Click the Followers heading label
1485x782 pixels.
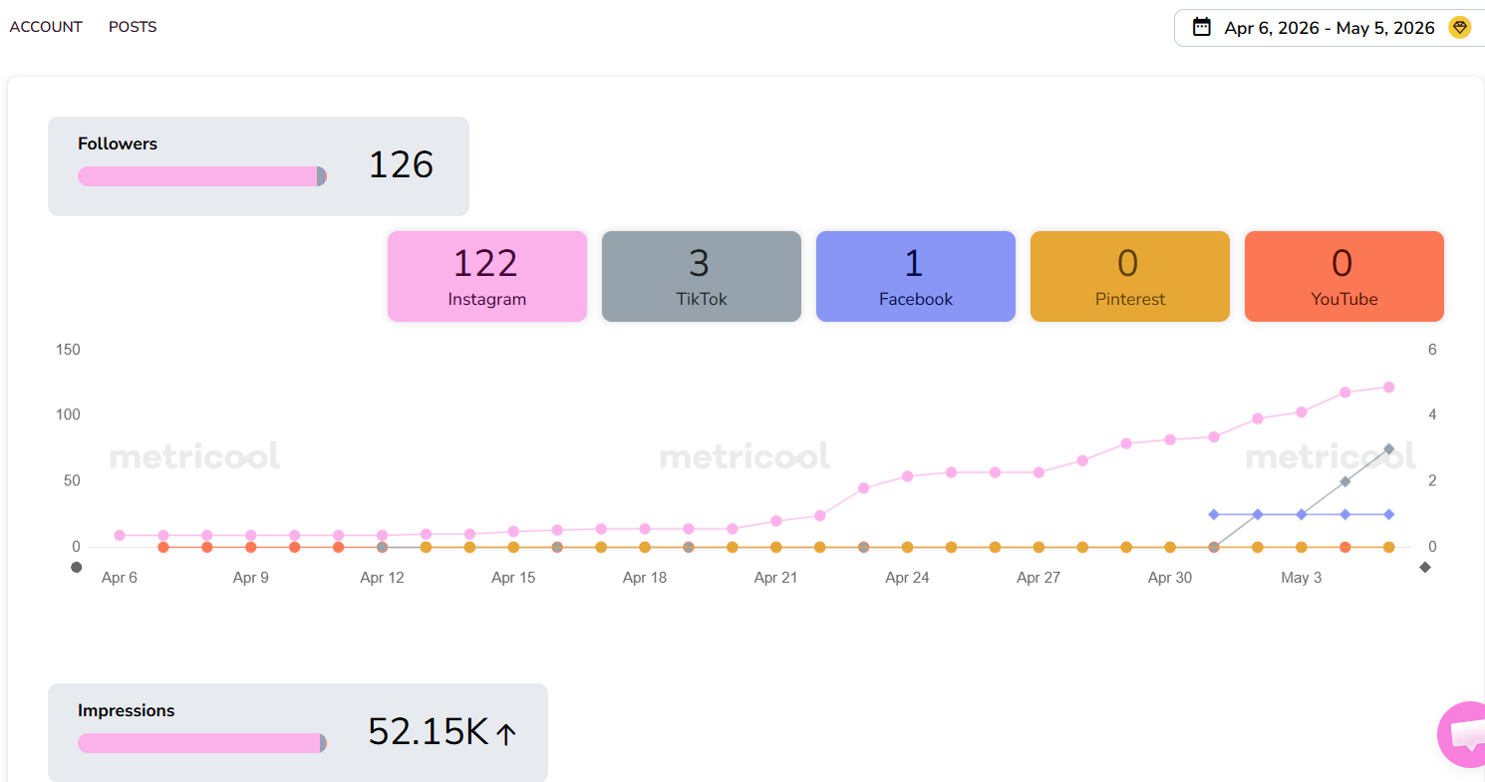click(x=118, y=143)
